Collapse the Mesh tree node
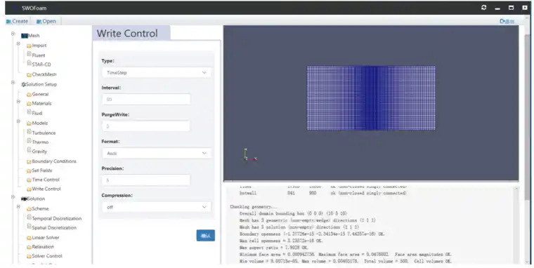The width and height of the screenshot is (534, 268). [13, 34]
